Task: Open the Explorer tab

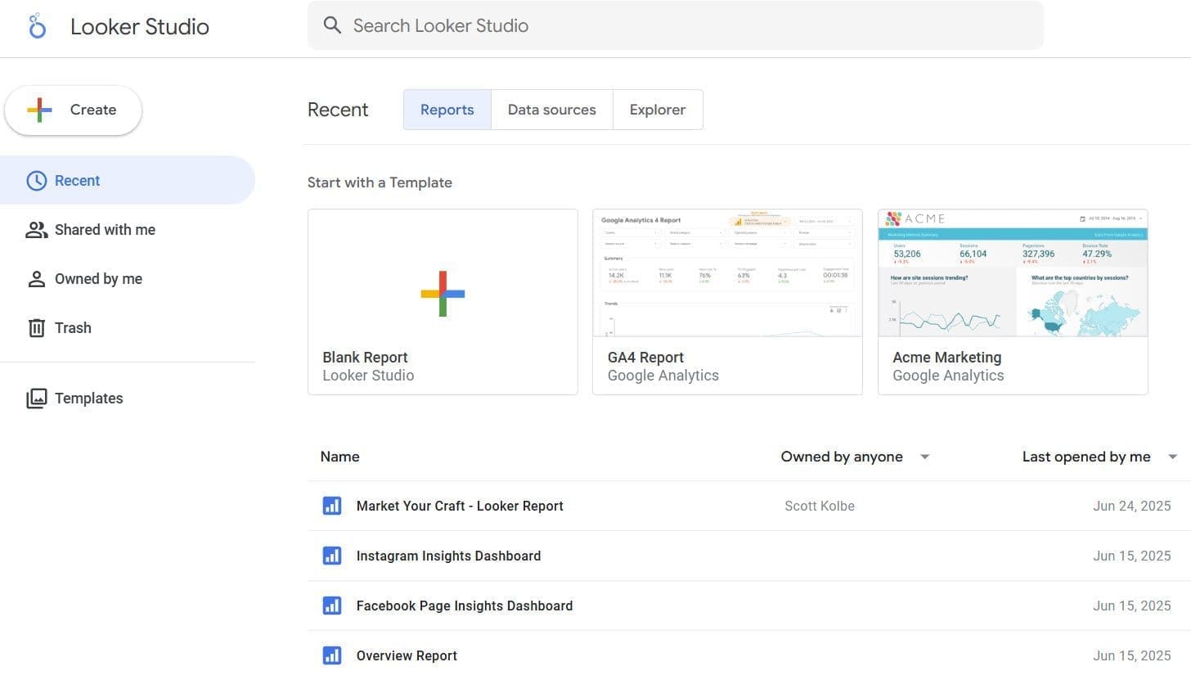Action: (x=658, y=110)
